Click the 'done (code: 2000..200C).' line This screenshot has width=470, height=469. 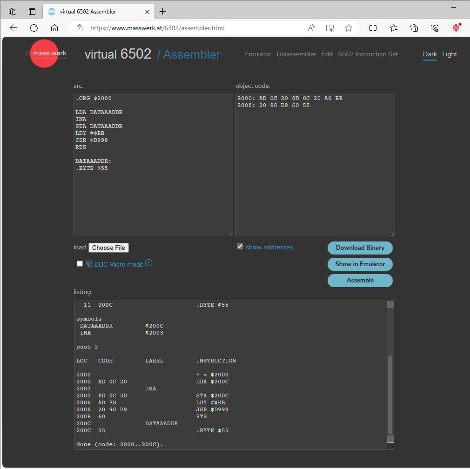click(x=120, y=444)
